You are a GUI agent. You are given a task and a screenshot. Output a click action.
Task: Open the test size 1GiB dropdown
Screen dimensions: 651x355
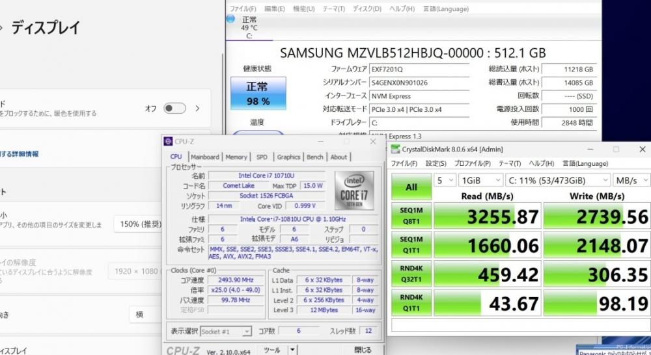coord(480,180)
